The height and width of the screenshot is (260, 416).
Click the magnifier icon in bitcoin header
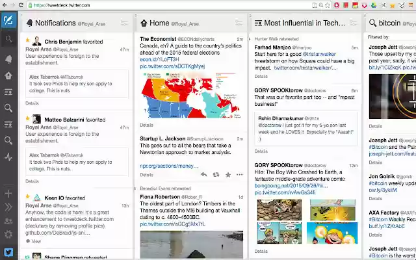[x=372, y=23]
